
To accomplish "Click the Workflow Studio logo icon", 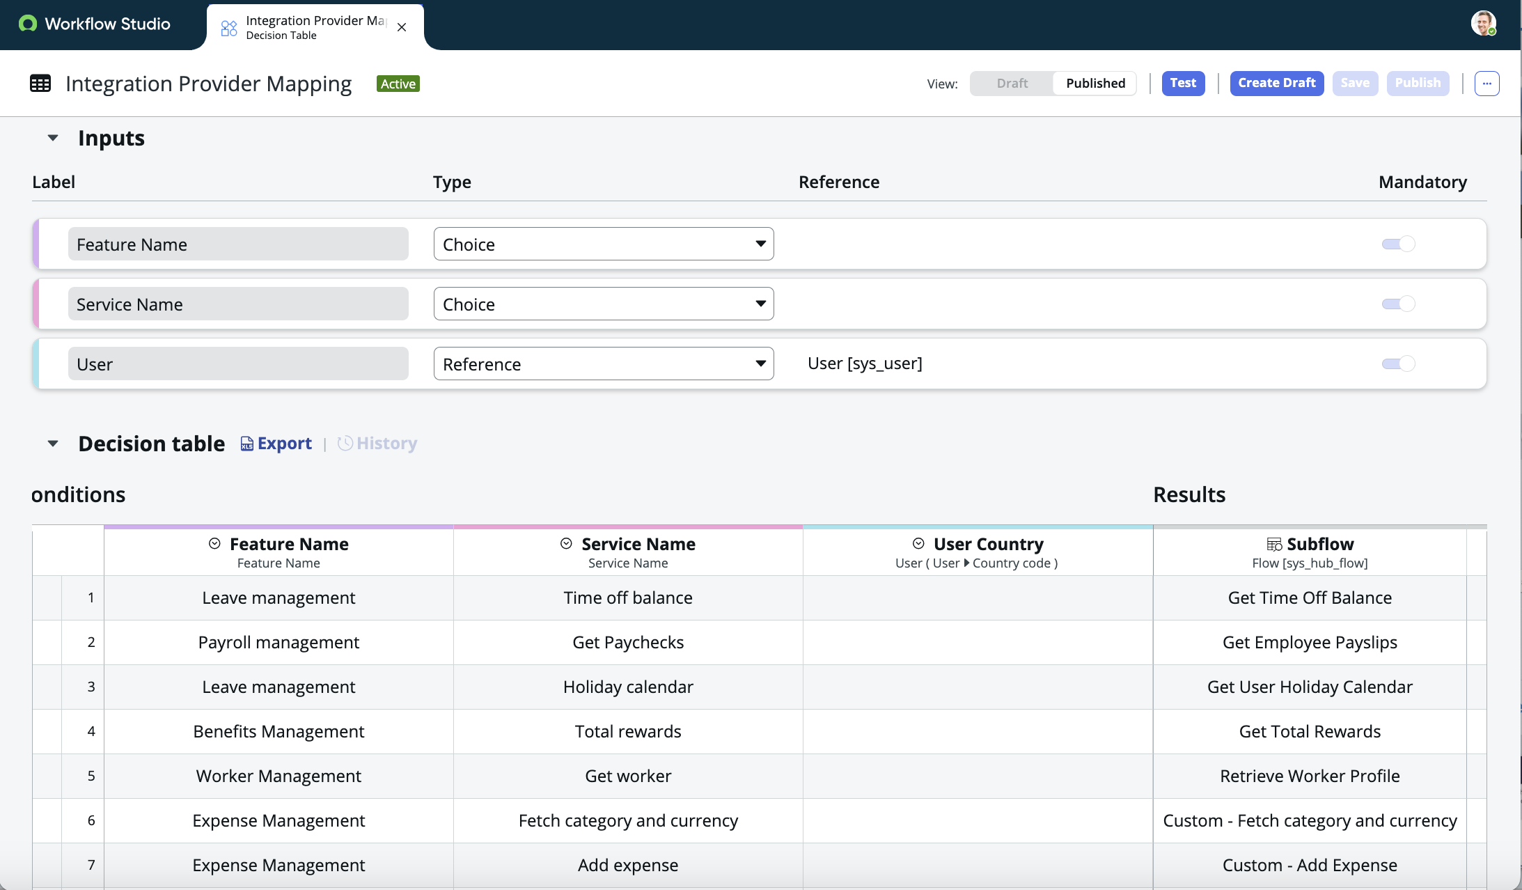I will click(x=28, y=24).
